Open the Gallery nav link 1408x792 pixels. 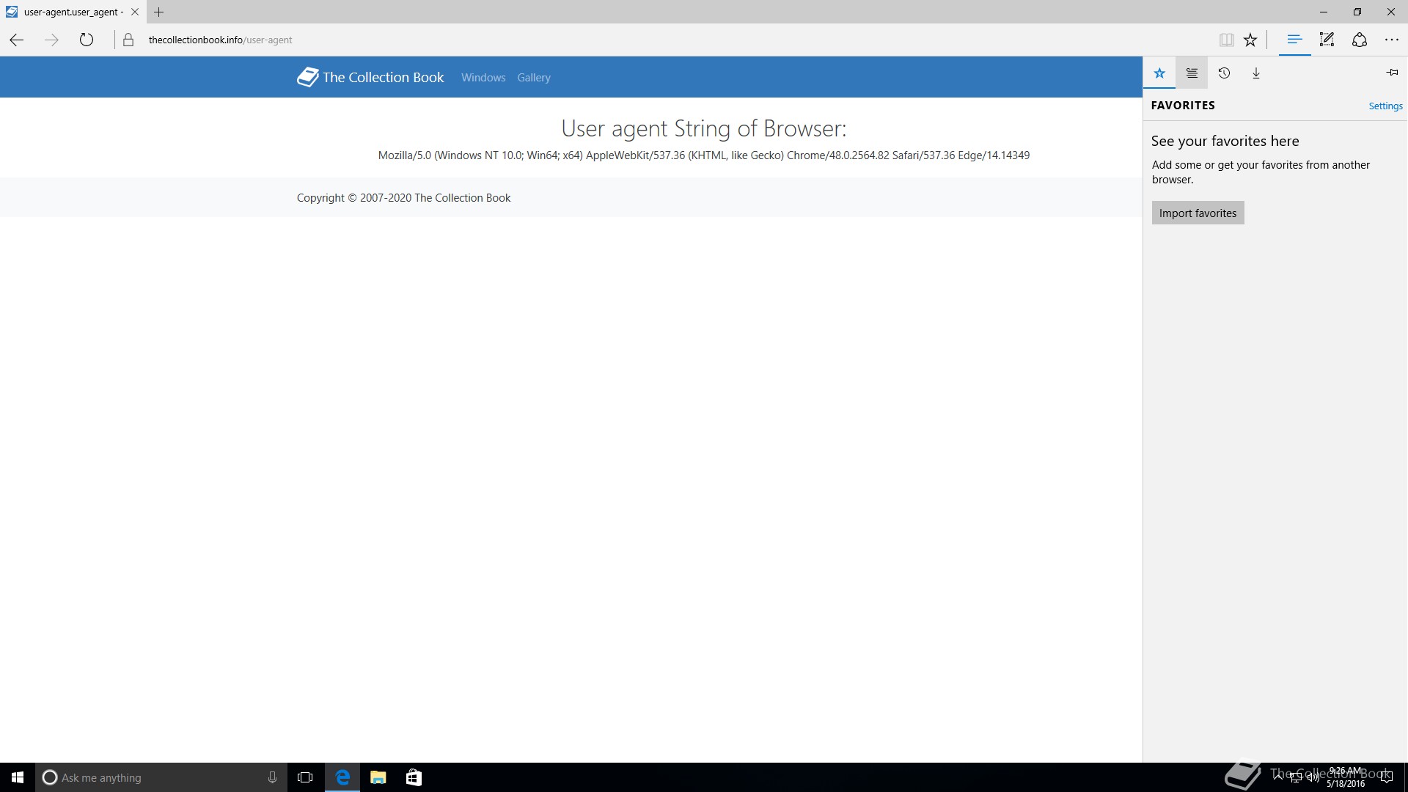[533, 77]
